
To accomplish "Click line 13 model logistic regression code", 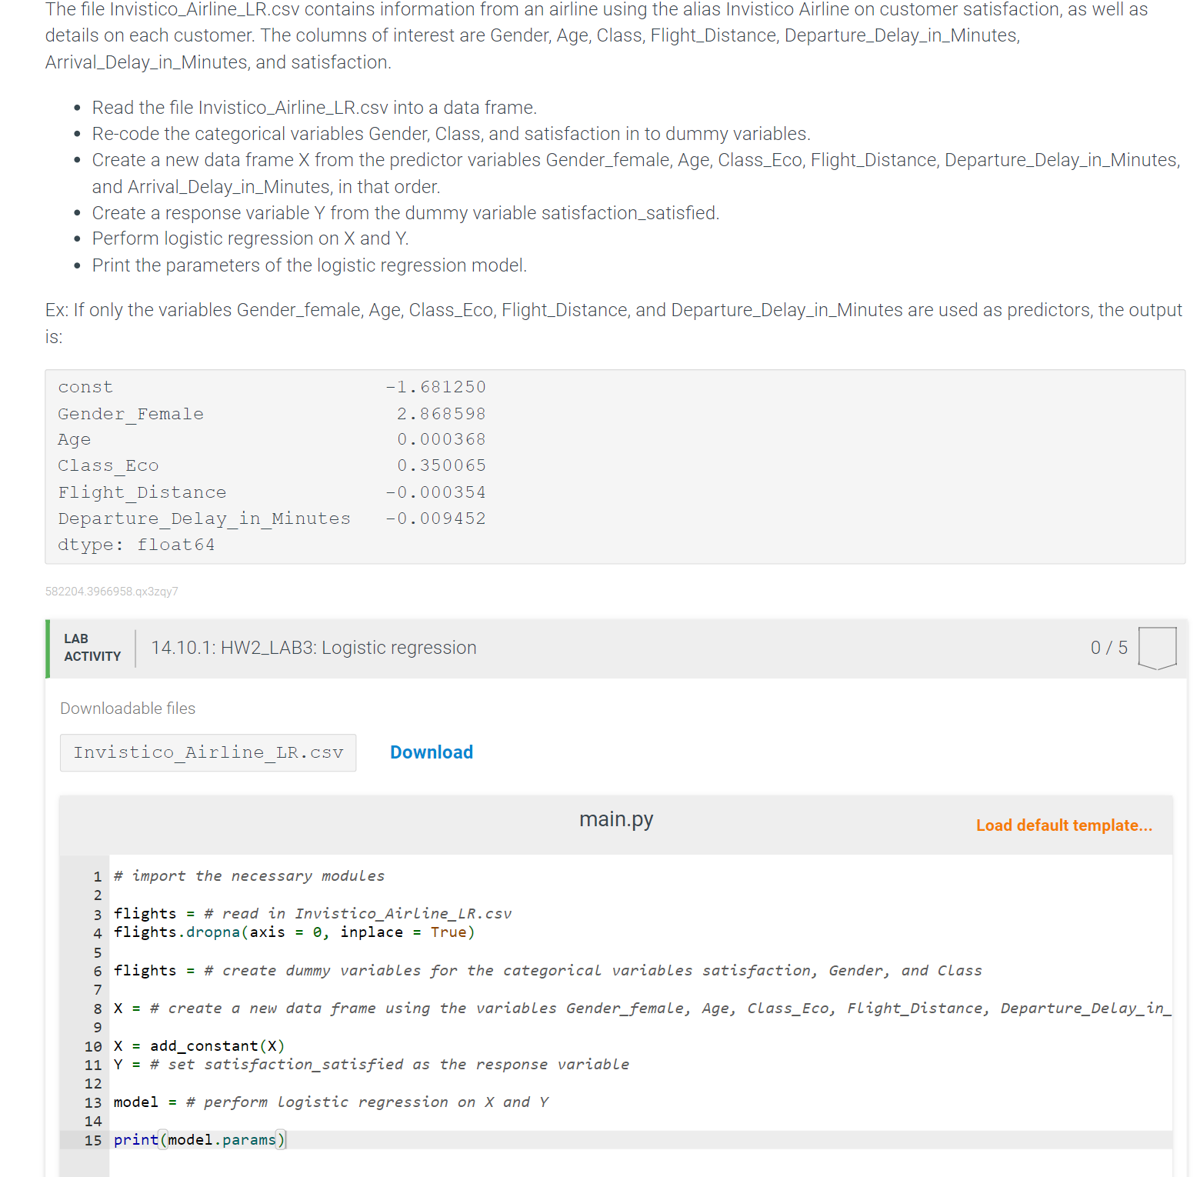I will (331, 1102).
